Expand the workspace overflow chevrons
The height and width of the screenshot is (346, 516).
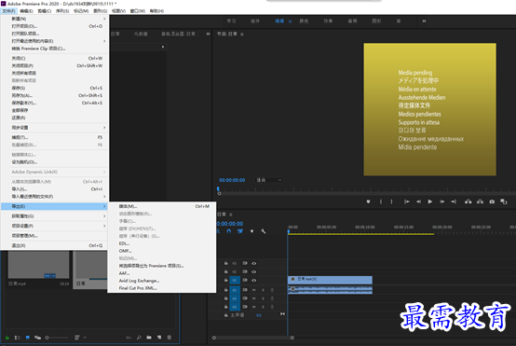tap(424, 21)
